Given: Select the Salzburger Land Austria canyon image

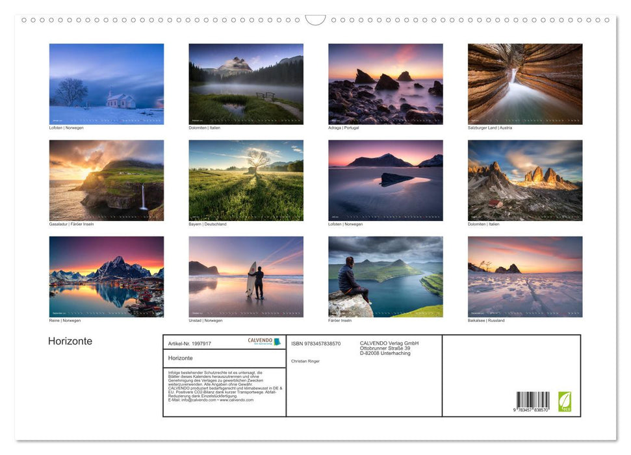Looking at the screenshot, I should click(525, 84).
